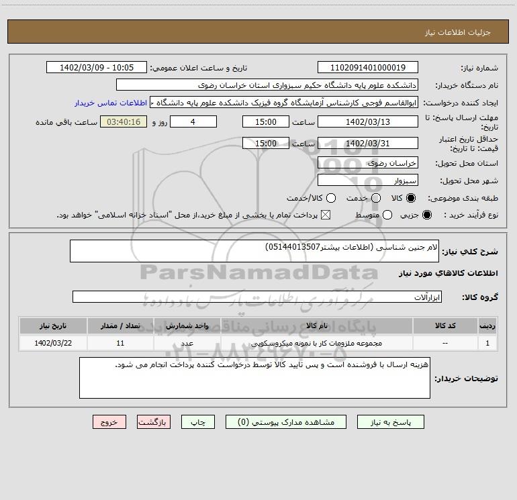Click the days remaining field showing 4
The image size is (517, 500).
(x=193, y=122)
